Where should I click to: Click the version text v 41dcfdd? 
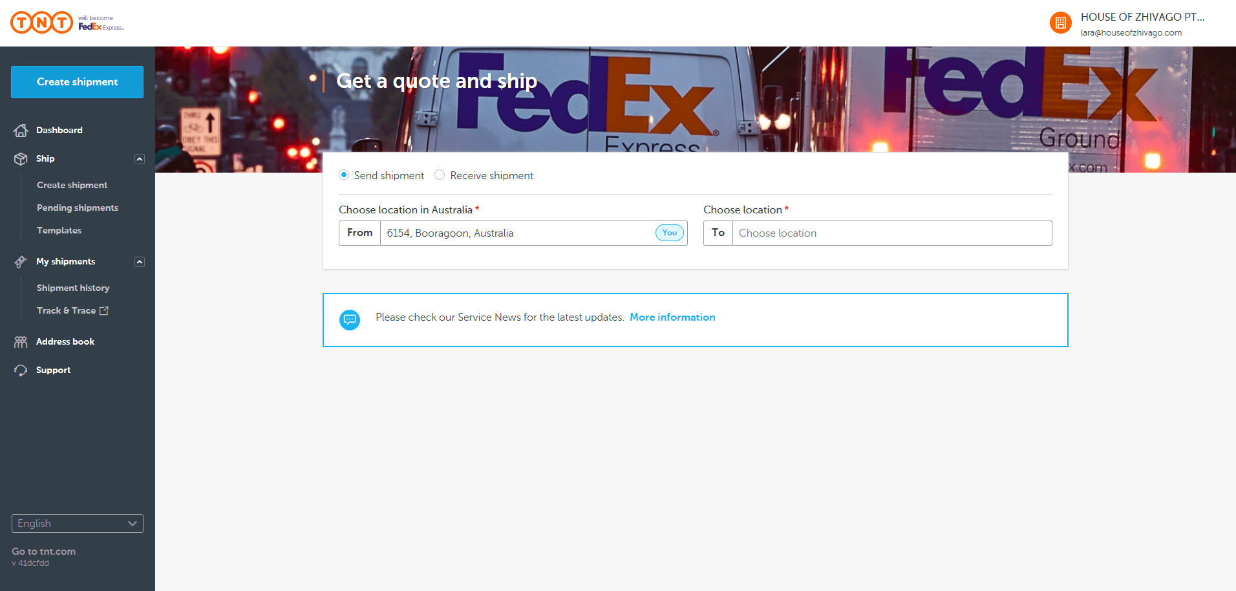(x=30, y=563)
